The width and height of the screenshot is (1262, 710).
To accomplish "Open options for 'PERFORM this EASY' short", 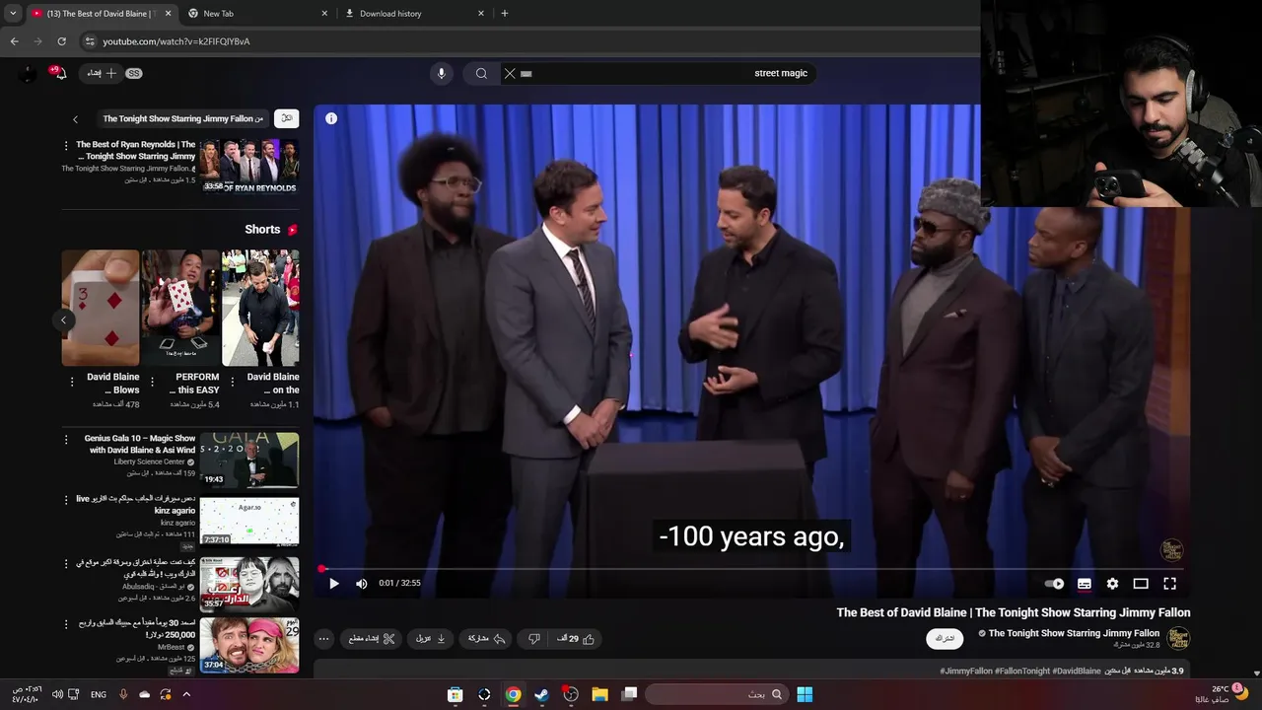I will tap(153, 382).
